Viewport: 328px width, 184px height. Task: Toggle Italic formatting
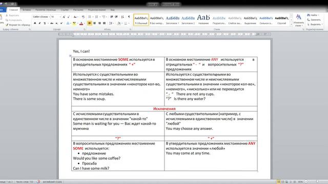pyautogui.click(x=40, y=23)
